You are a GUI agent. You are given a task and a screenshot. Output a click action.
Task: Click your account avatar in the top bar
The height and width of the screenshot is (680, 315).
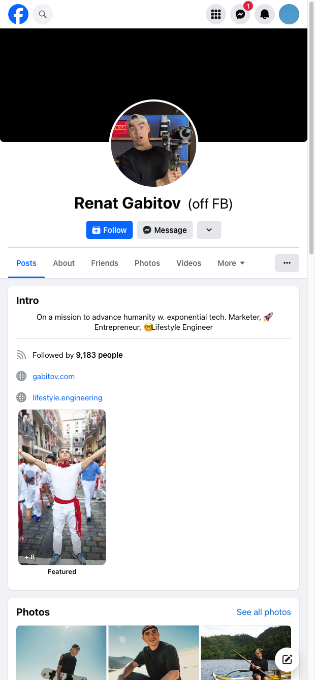click(x=289, y=14)
